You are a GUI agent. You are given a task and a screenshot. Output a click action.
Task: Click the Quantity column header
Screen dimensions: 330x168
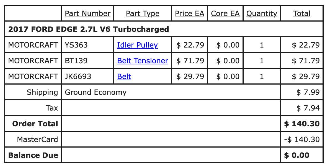tap(262, 14)
